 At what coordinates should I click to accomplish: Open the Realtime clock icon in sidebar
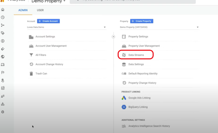3,17
